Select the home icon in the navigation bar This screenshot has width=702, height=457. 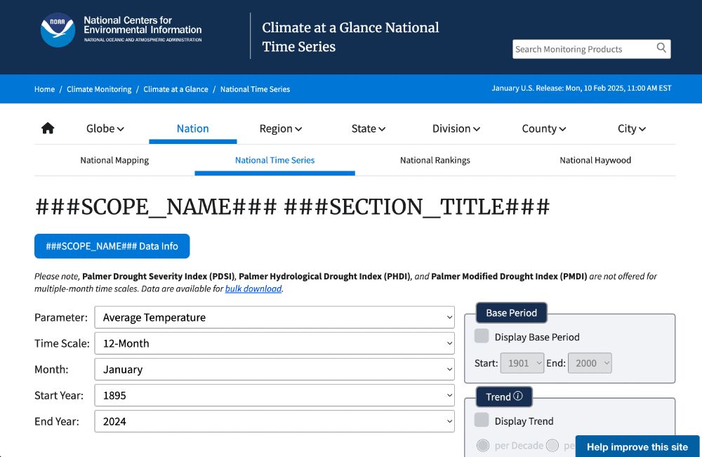tap(47, 128)
